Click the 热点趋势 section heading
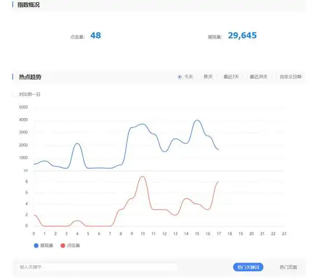Image resolution: width=313 pixels, height=278 pixels. click(x=30, y=77)
